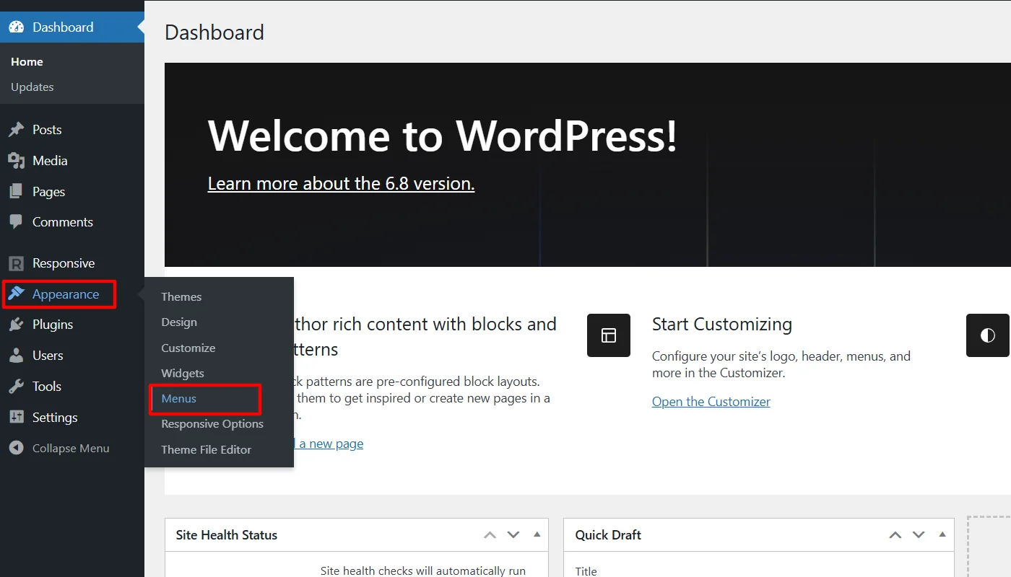Move Quick Draft panel up
1011x577 pixels.
coord(895,535)
